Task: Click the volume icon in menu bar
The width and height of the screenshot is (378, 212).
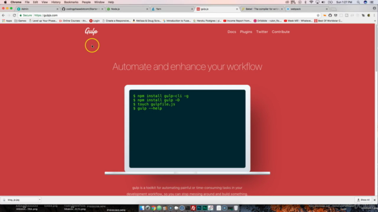Action: click(x=323, y=2)
